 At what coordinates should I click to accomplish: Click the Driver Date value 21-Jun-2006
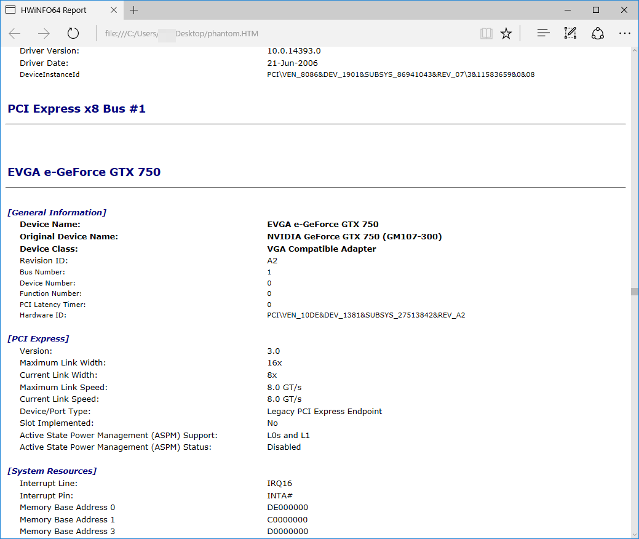[293, 63]
